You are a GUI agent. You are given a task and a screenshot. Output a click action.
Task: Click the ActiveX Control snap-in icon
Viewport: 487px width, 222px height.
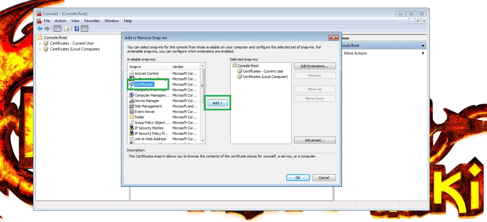pyautogui.click(x=132, y=73)
